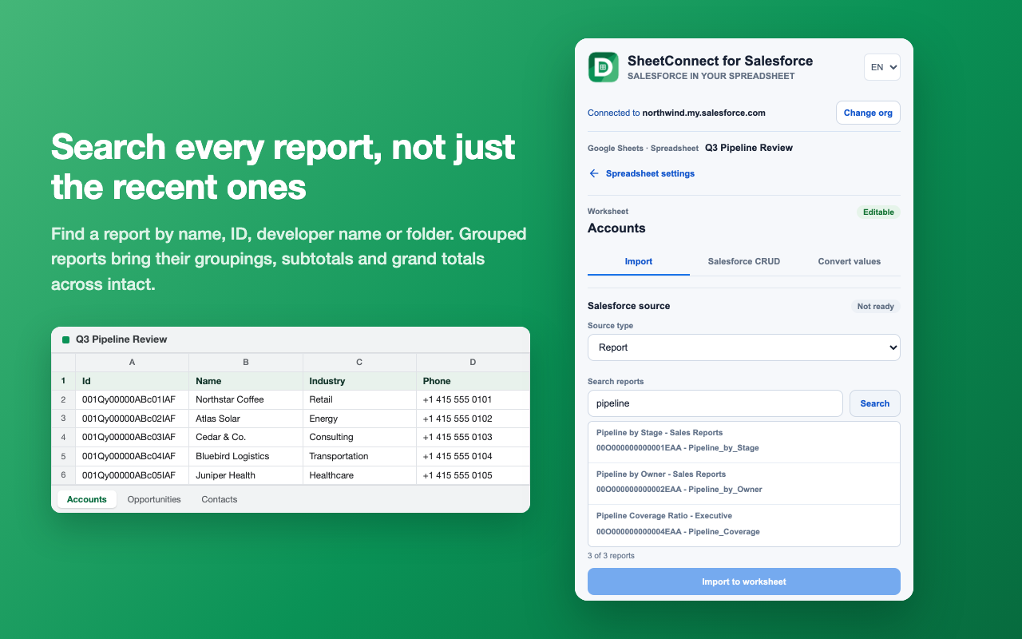The height and width of the screenshot is (639, 1022).
Task: Click cell 001Qy00000ABc04IAF
Action: click(133, 456)
